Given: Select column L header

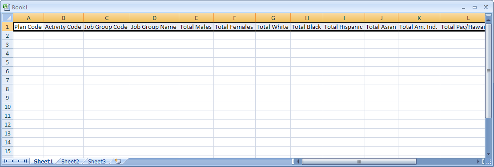Looking at the screenshot, I should point(462,18).
